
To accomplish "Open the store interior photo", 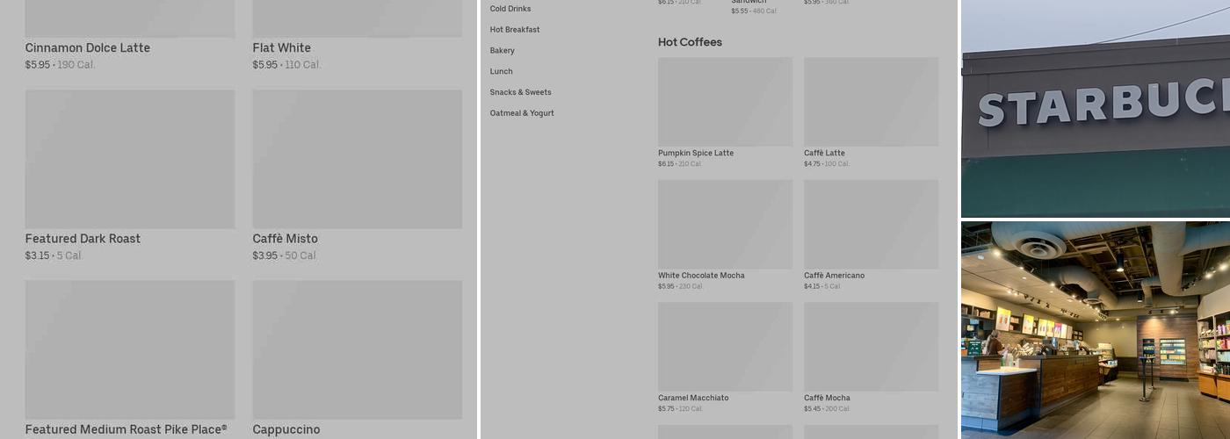I will coord(1096,329).
